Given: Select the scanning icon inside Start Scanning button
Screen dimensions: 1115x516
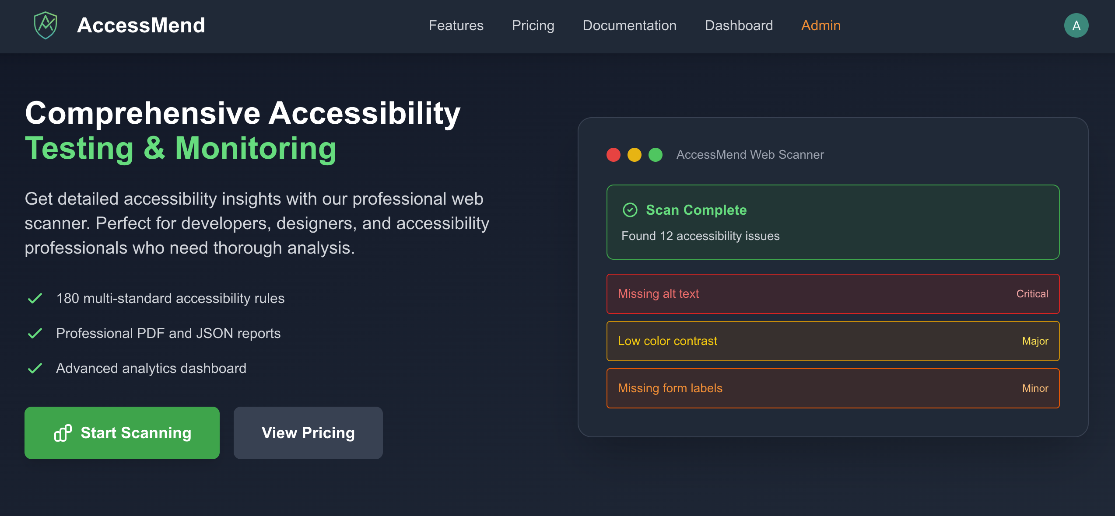Looking at the screenshot, I should (63, 433).
